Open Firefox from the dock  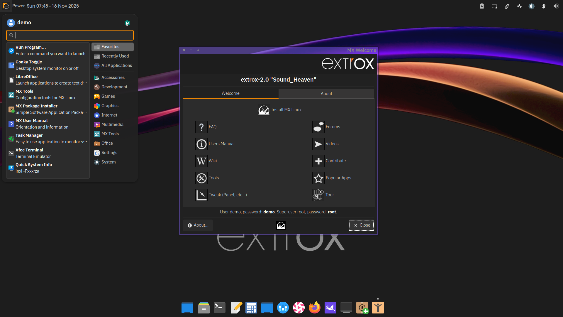pos(314,308)
